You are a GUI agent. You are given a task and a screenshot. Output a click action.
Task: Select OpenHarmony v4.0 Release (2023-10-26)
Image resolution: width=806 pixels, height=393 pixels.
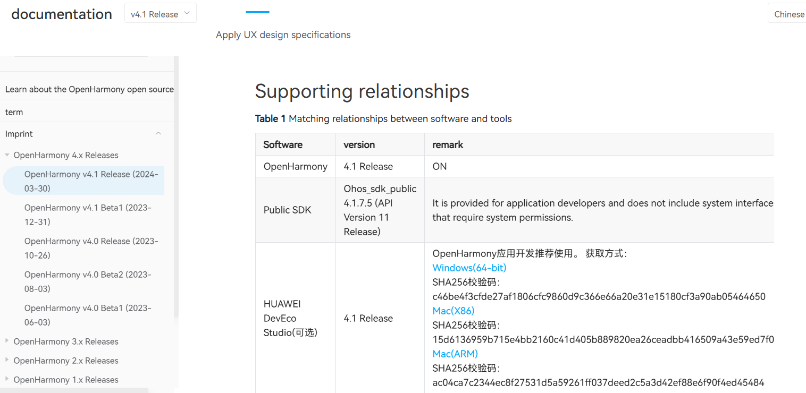[91, 248]
